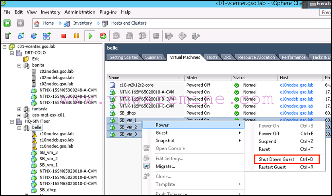
Task: Select NTNX-15SM65300248-A-CVM in tree
Action: click(x=68, y=90)
